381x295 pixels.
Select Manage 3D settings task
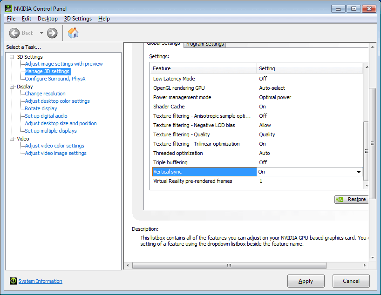coord(48,71)
